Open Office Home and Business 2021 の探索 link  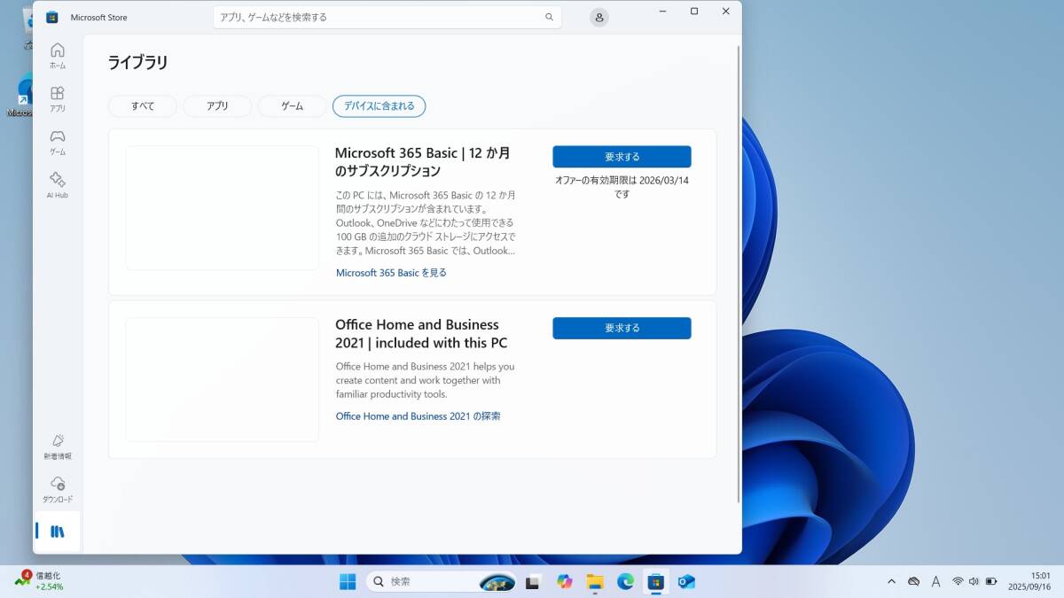(418, 416)
